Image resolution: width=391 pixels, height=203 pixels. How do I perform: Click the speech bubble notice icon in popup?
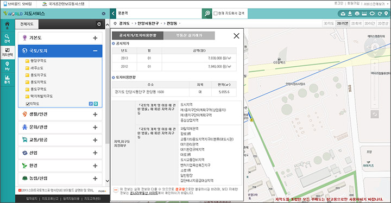(x=116, y=191)
